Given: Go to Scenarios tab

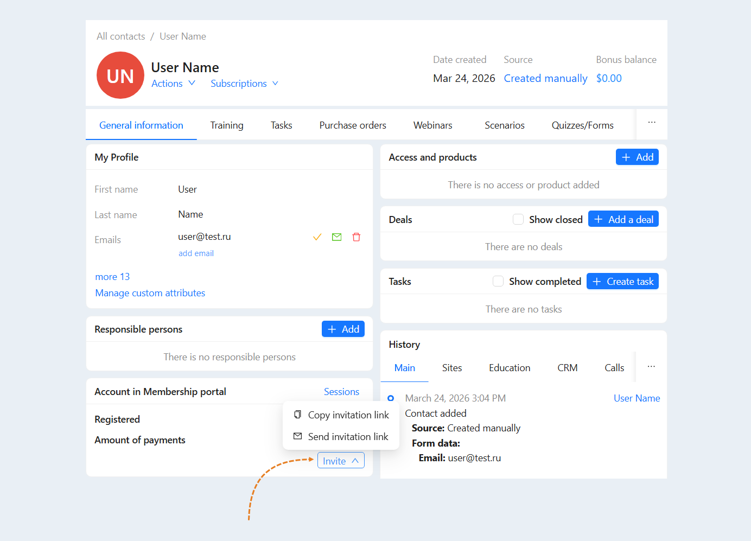Looking at the screenshot, I should pos(505,125).
